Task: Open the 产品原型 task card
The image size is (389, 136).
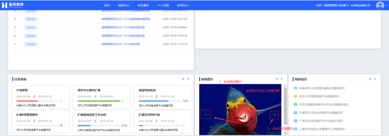Action: tap(39, 98)
